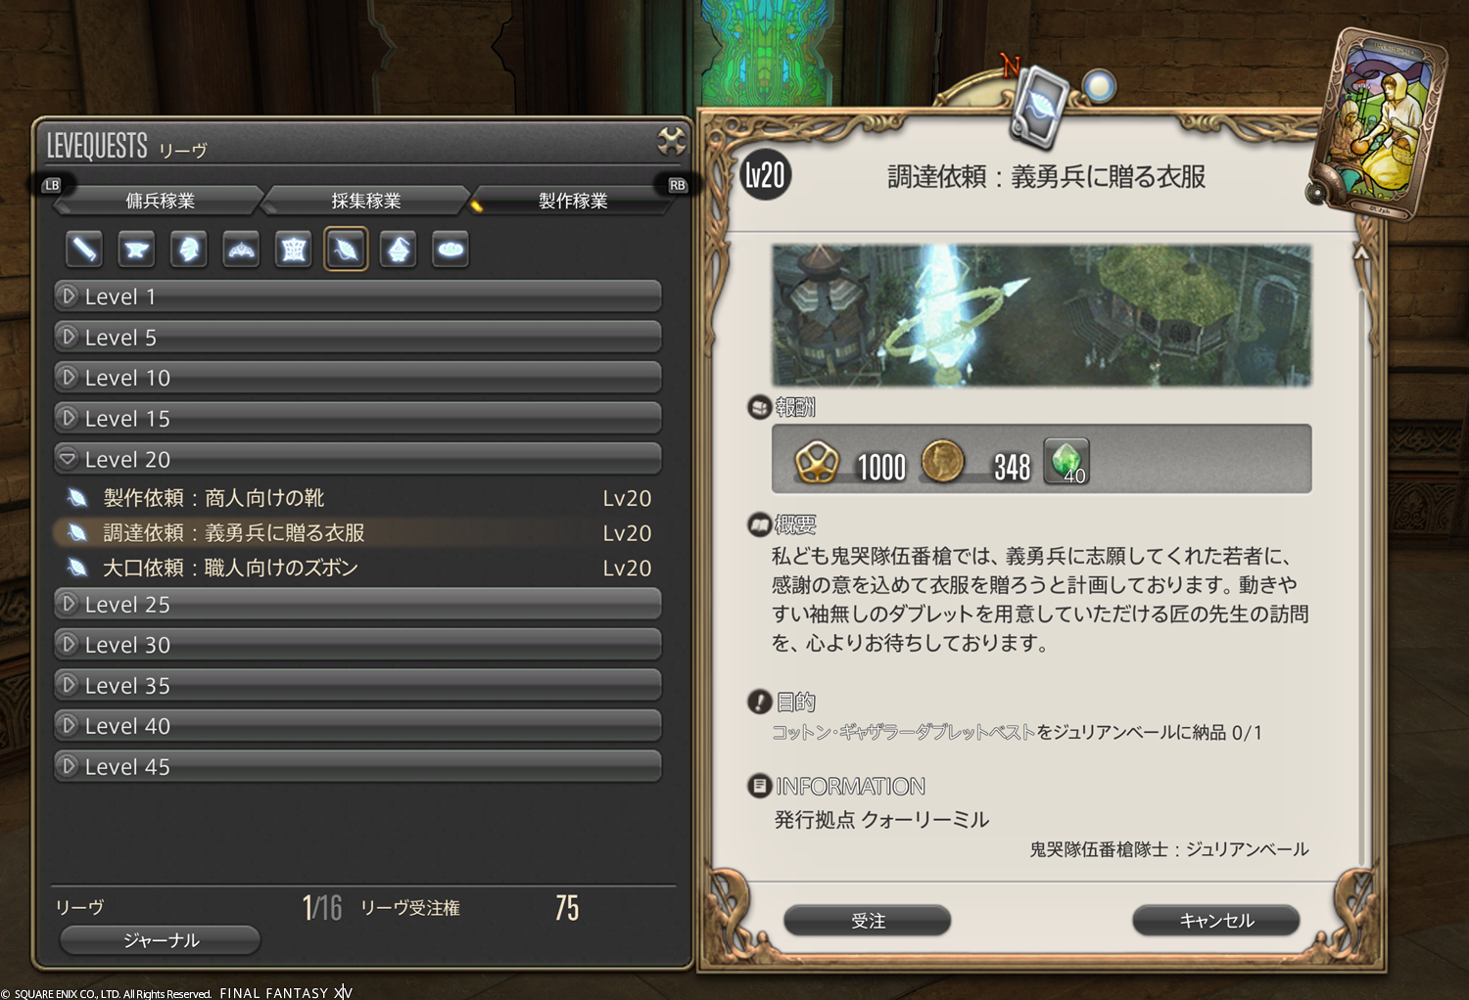
Task: Switch to the 傭兵稼業 tab
Action: tap(161, 201)
